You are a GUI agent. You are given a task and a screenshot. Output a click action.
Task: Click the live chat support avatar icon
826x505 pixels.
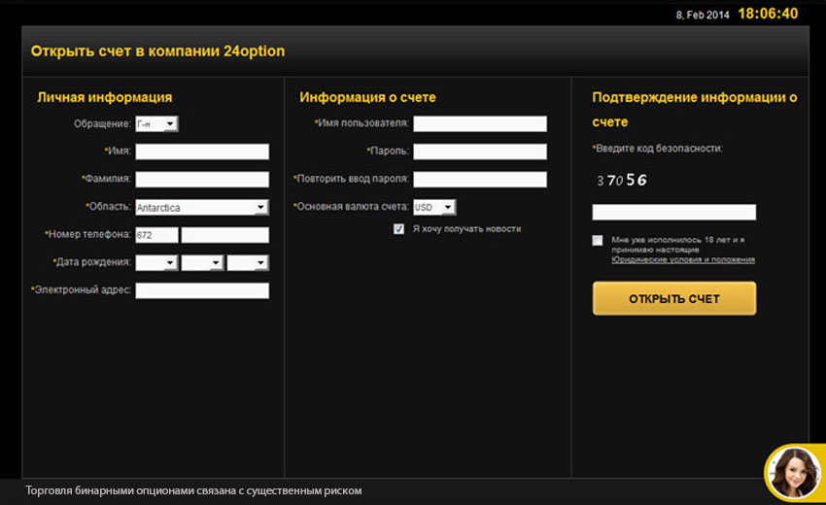pyautogui.click(x=793, y=472)
